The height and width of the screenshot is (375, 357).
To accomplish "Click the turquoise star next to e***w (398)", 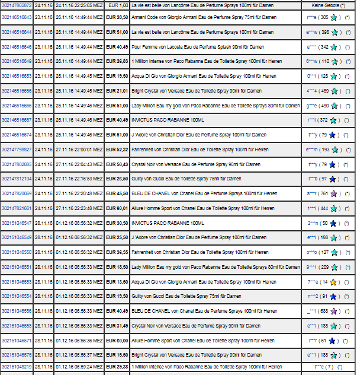I will coord(335,32).
